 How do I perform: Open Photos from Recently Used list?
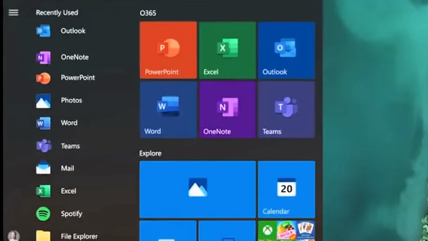pyautogui.click(x=59, y=101)
